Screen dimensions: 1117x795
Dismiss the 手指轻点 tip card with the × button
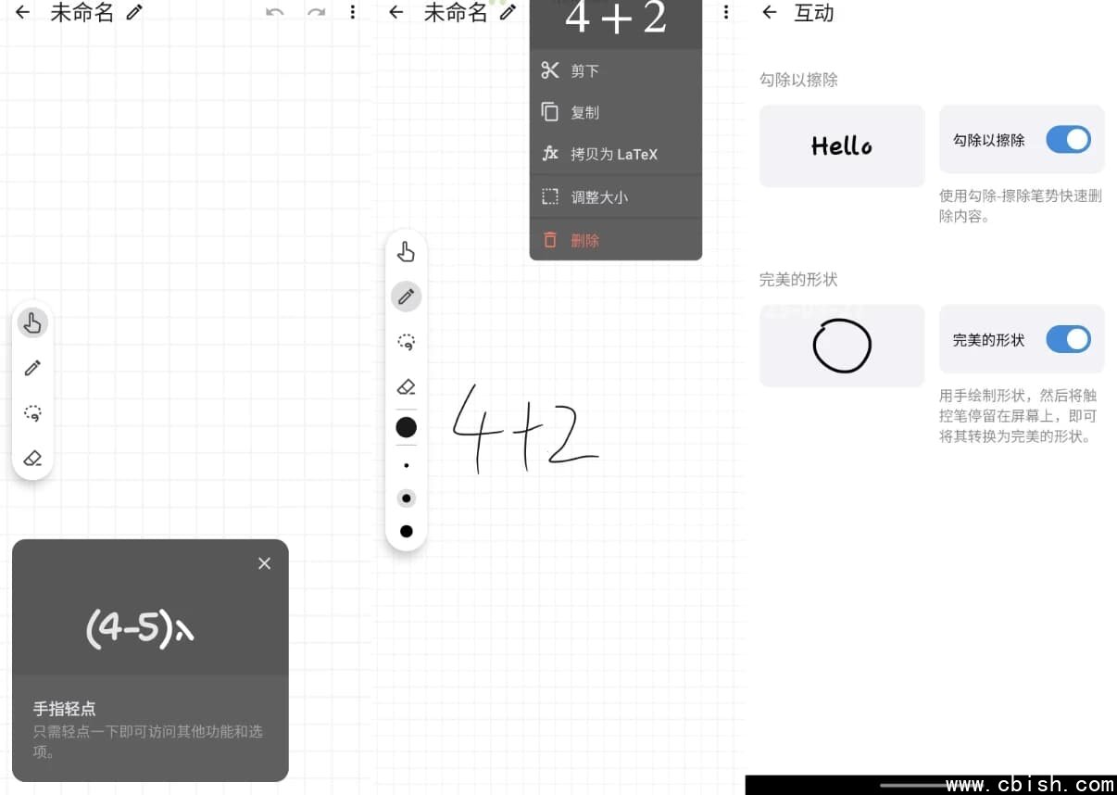click(264, 562)
